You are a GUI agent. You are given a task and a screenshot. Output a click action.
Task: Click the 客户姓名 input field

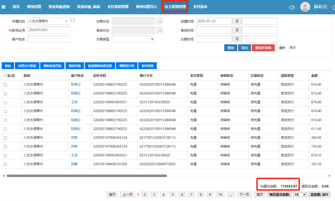[49, 39]
